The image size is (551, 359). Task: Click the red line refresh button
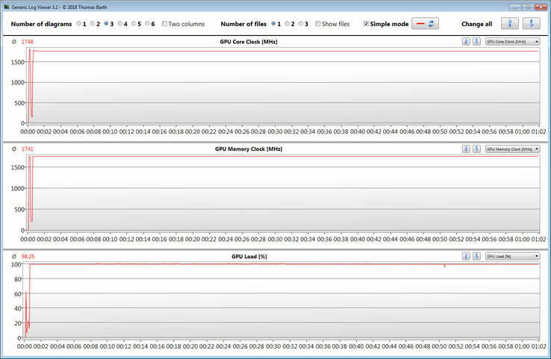click(426, 24)
